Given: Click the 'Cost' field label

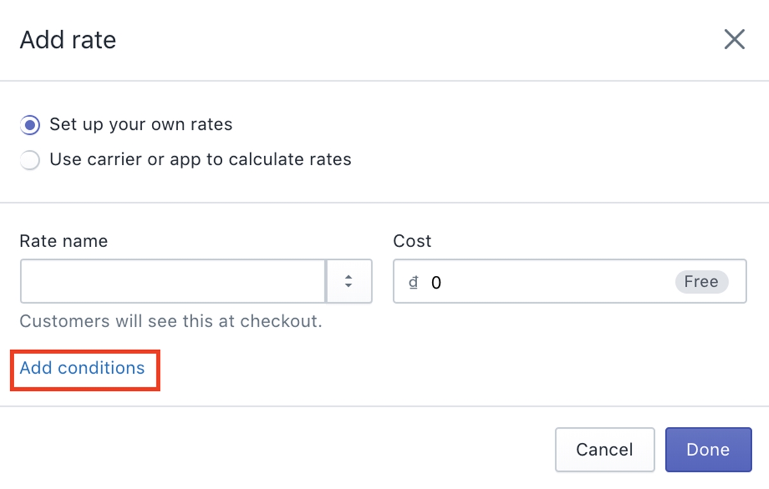Looking at the screenshot, I should tap(412, 241).
